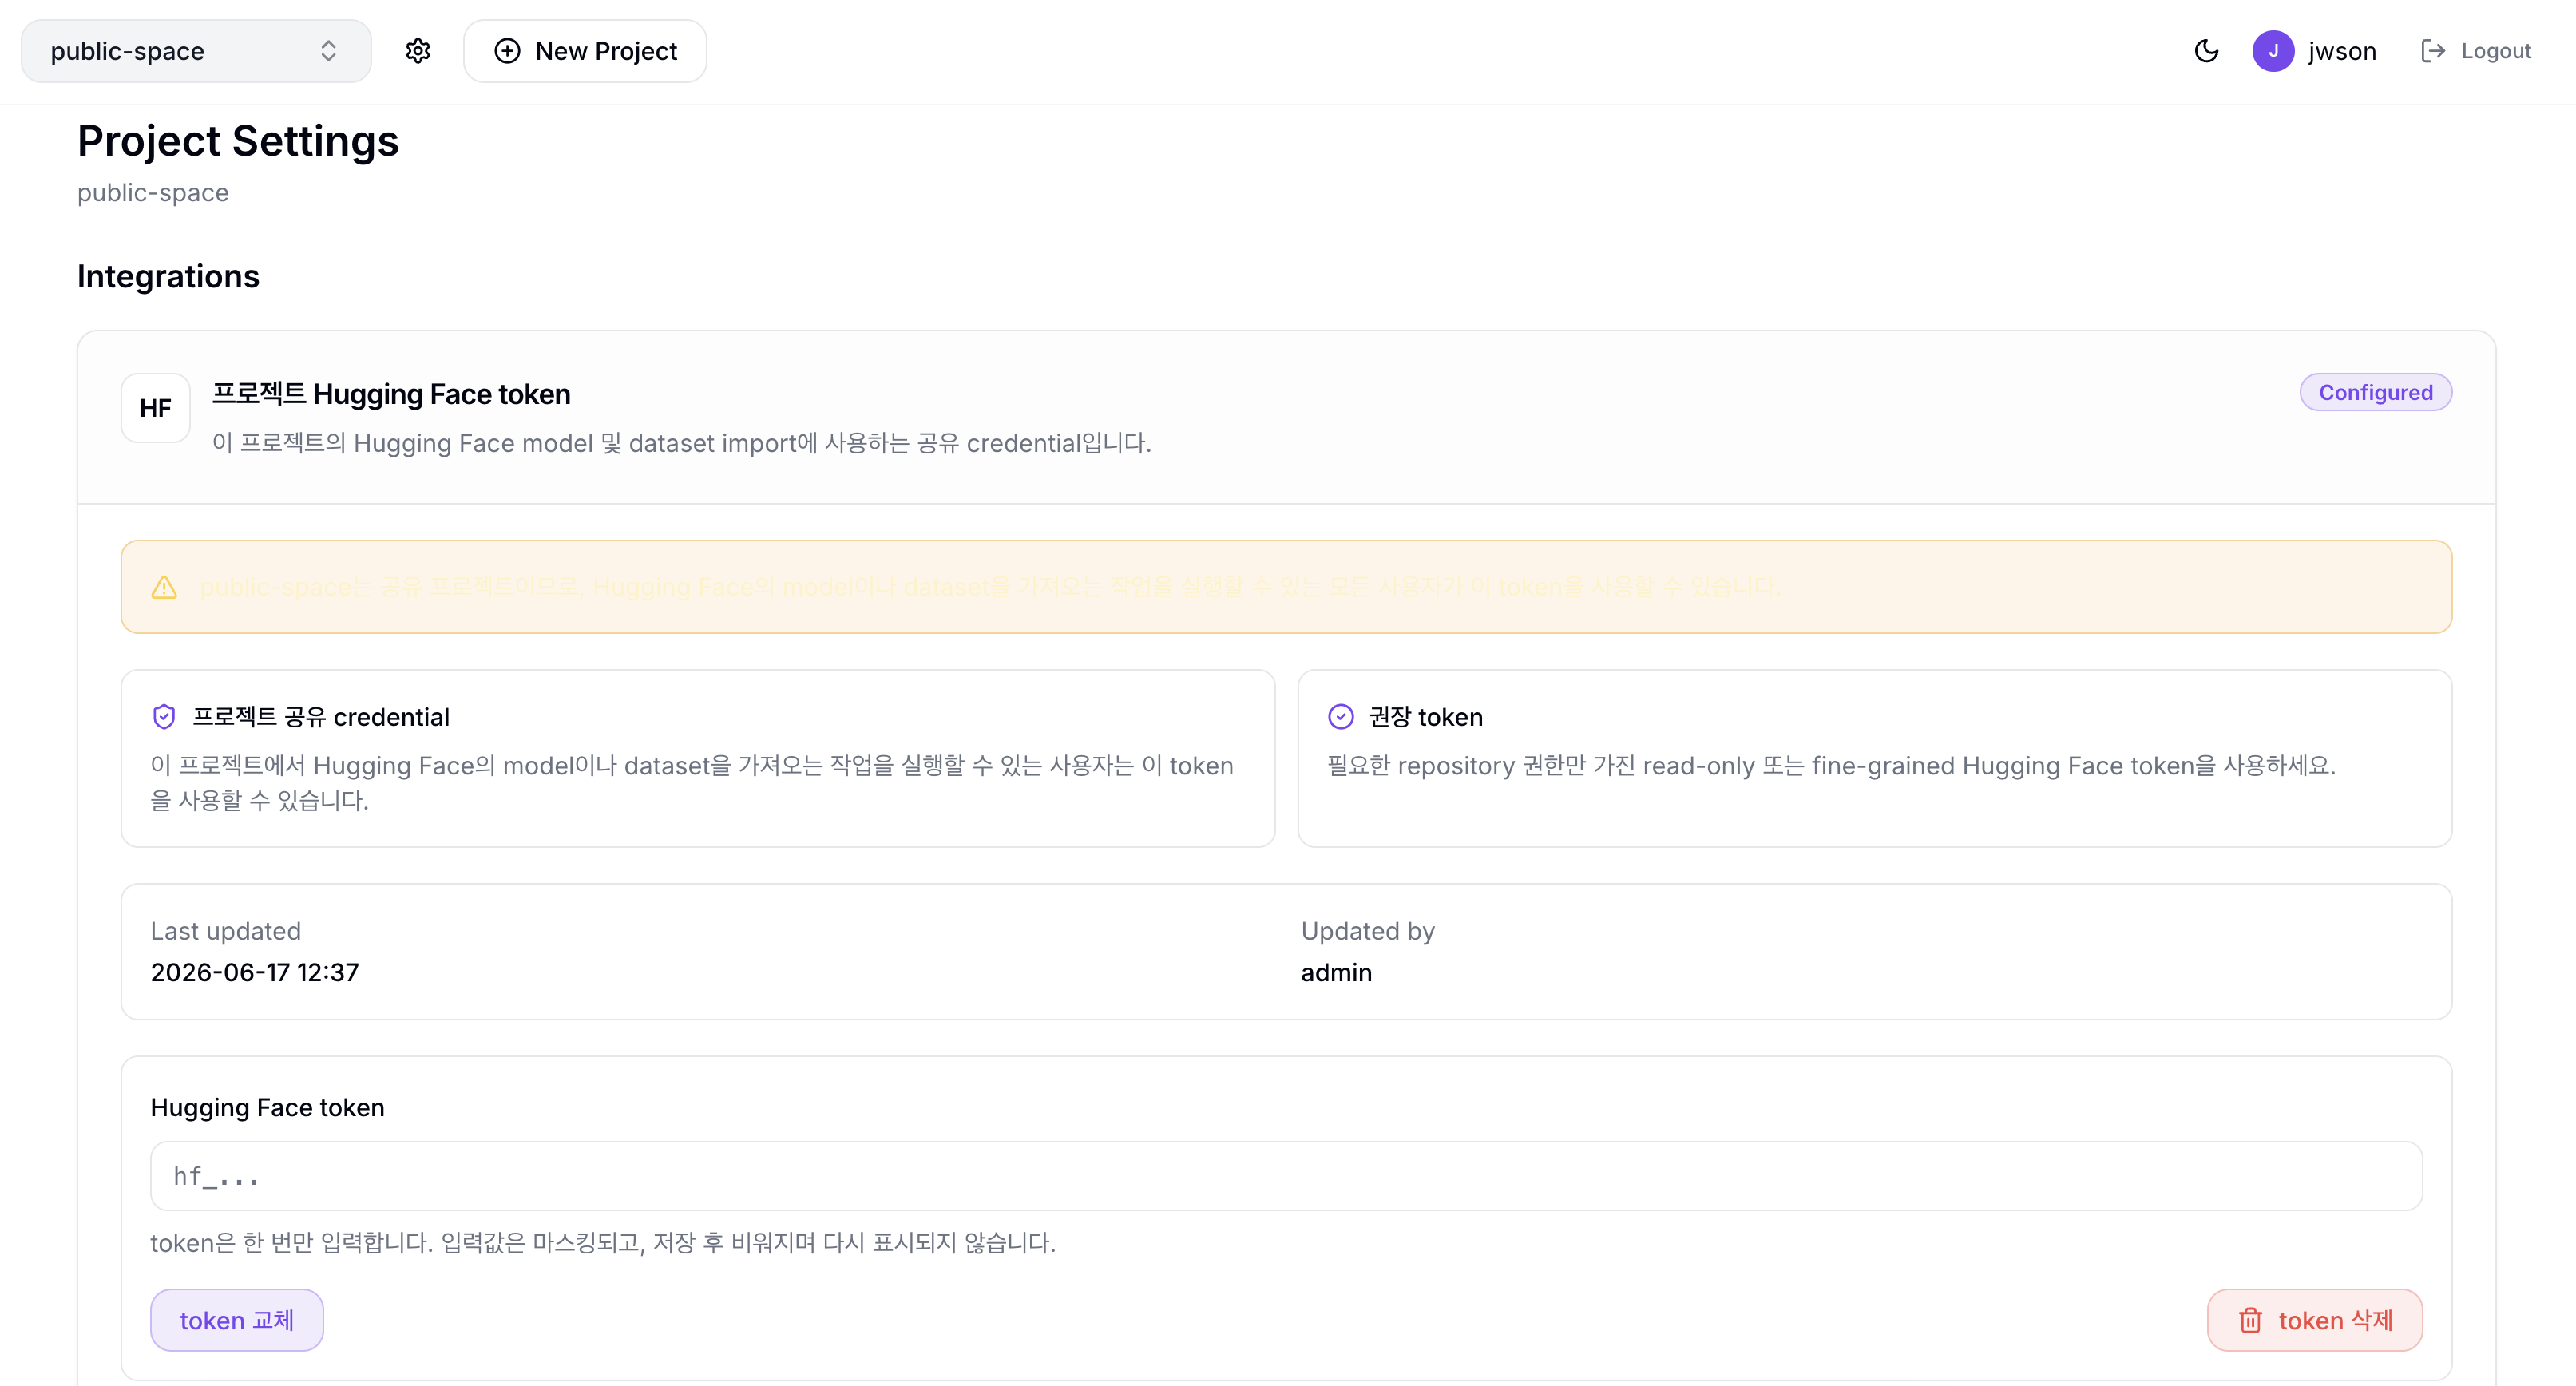Open the public-space project selector dropdown
2576x1386 pixels.
pyautogui.click(x=196, y=51)
